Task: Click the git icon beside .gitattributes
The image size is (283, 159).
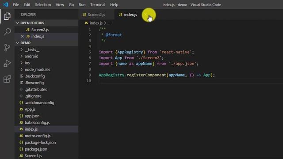Action: (21, 89)
